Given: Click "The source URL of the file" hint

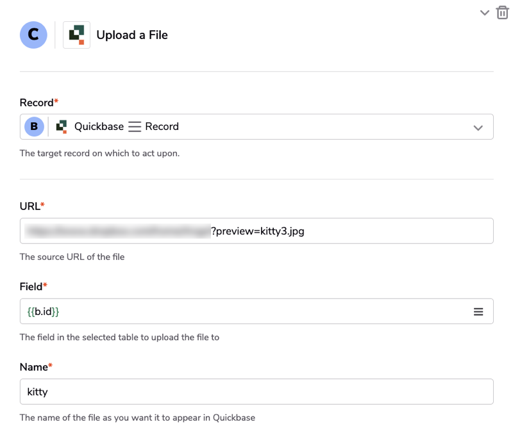Looking at the screenshot, I should click(72, 257).
